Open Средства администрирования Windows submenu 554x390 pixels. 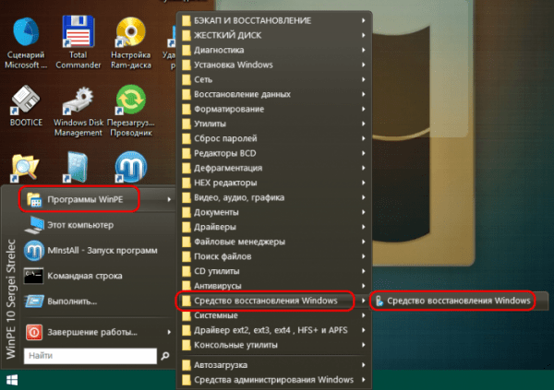[x=274, y=380]
